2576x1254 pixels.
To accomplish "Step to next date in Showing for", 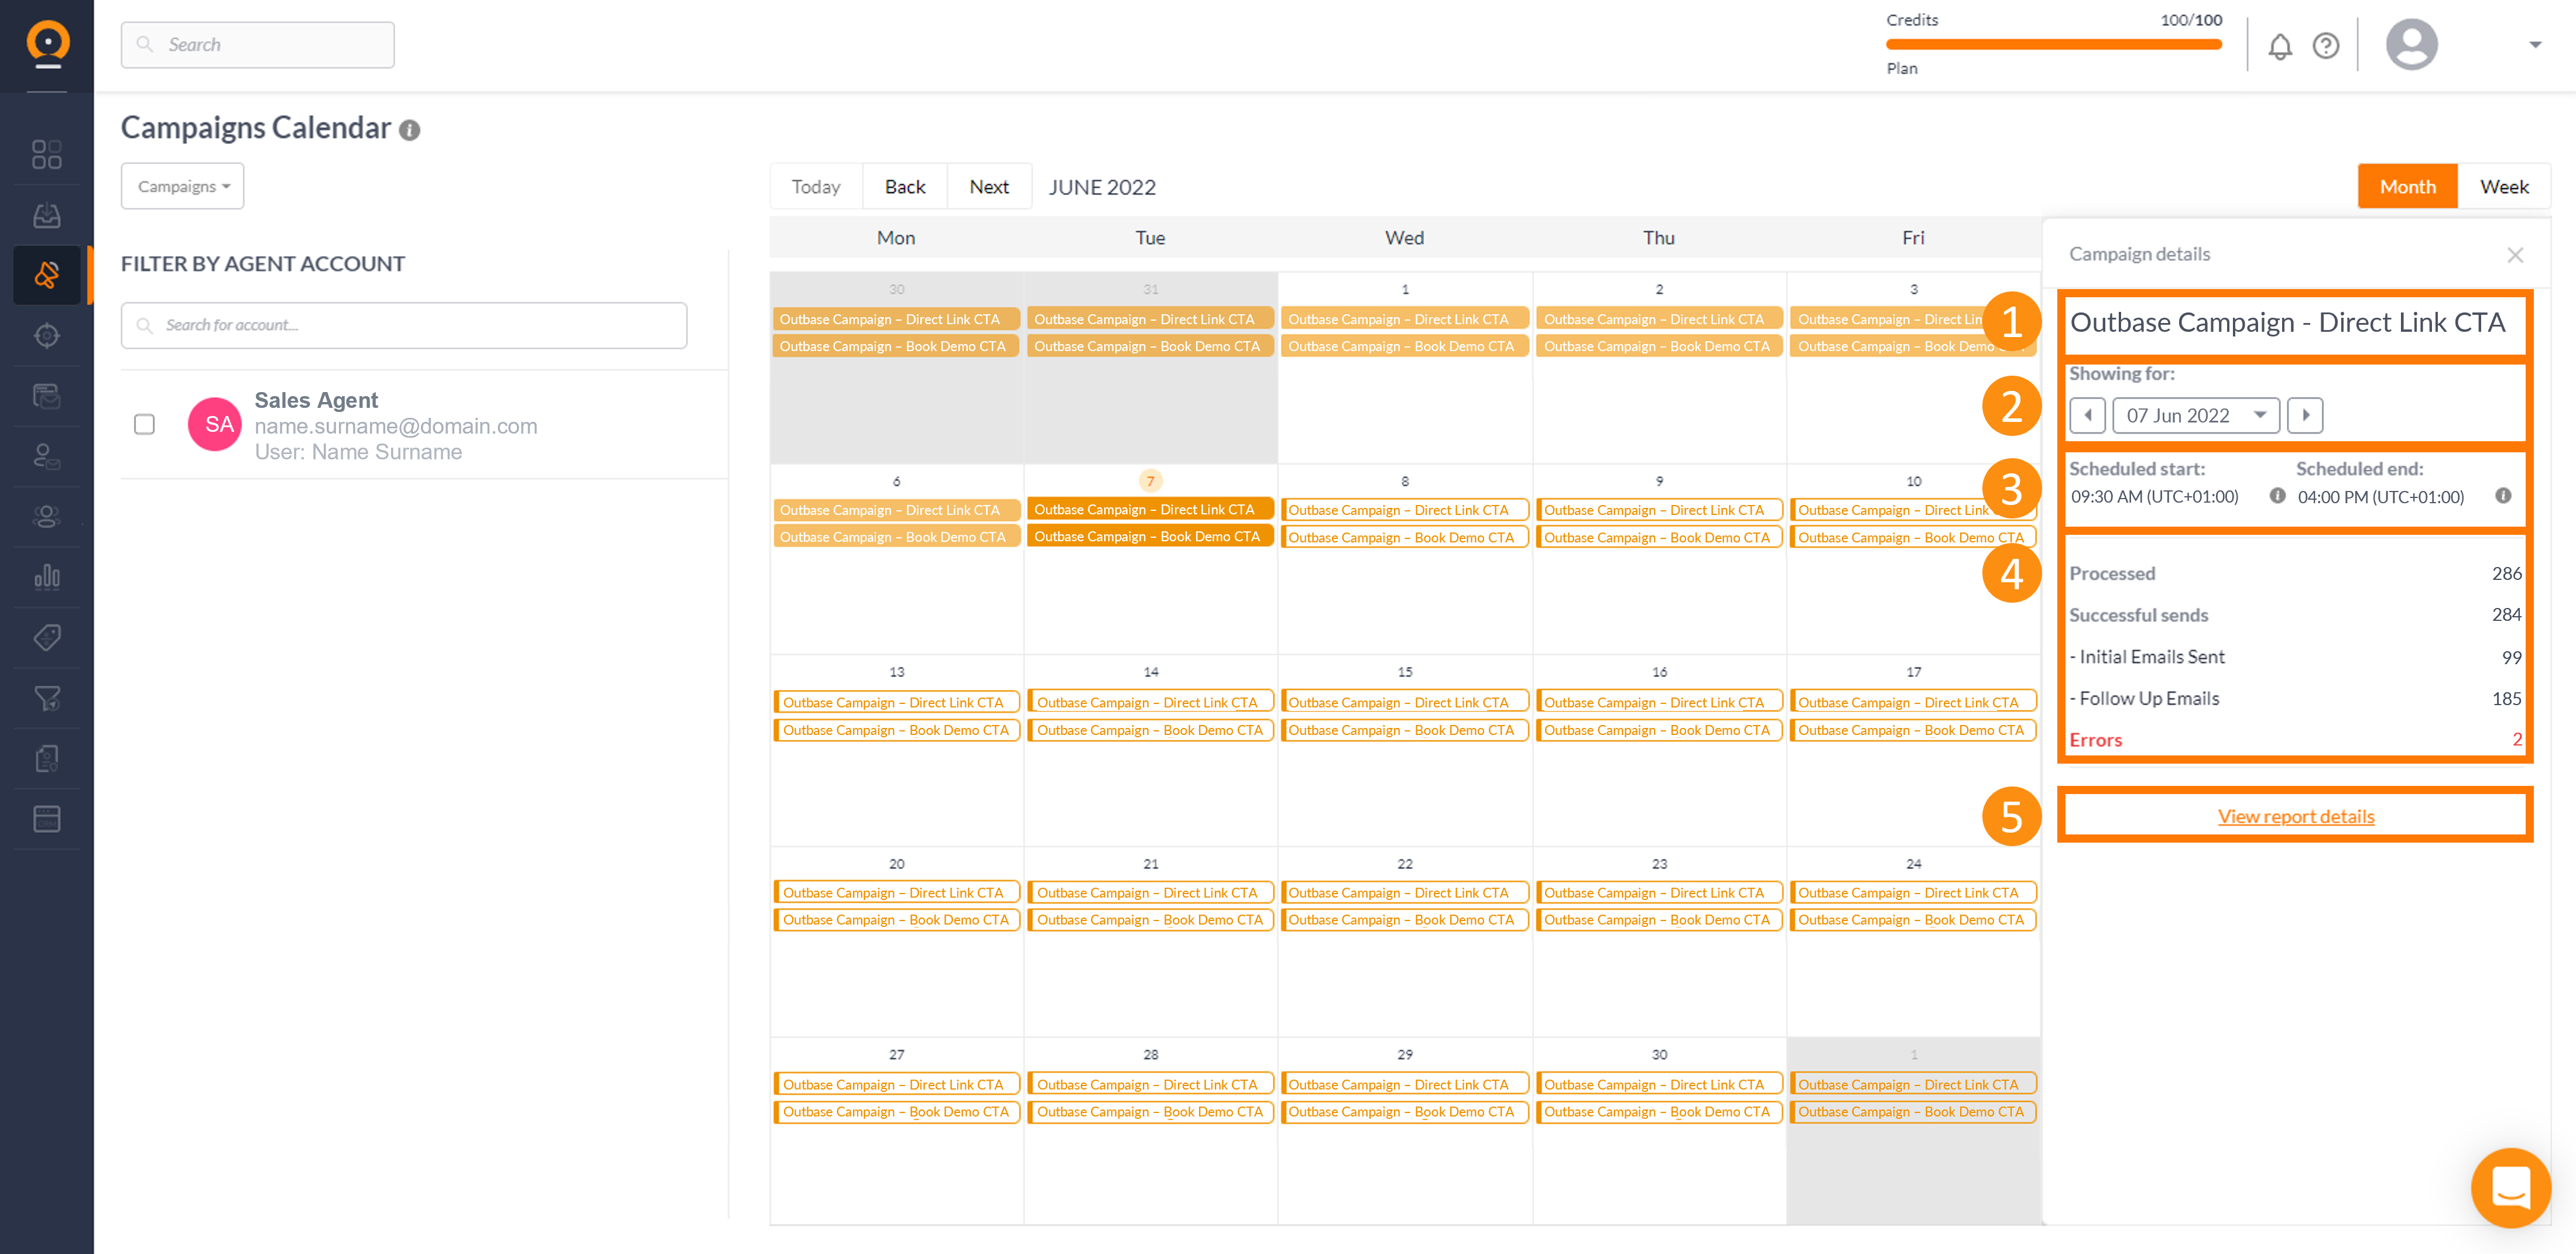I will (x=2304, y=415).
